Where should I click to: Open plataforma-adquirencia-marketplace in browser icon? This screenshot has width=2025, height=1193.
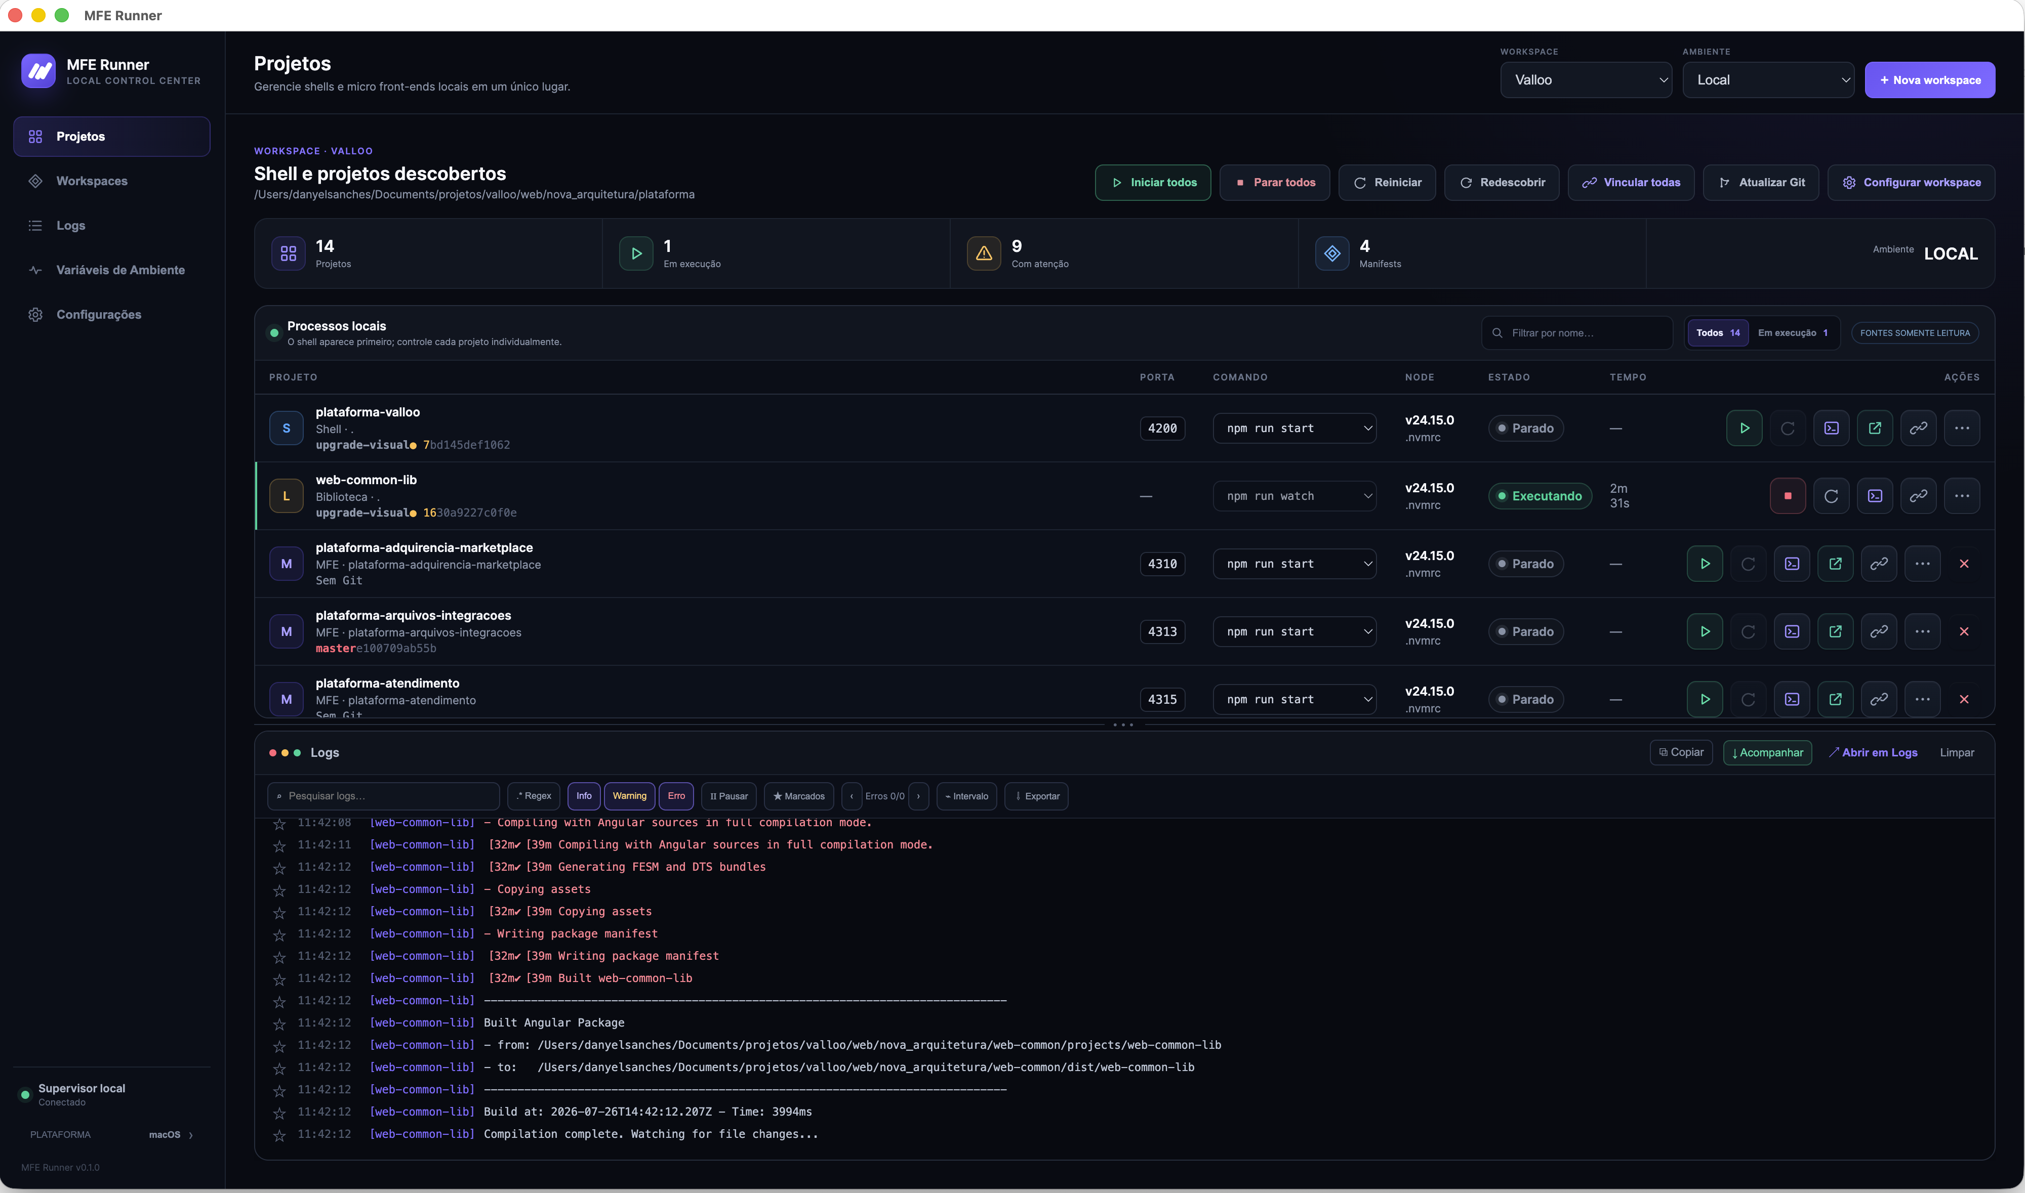tap(1835, 564)
